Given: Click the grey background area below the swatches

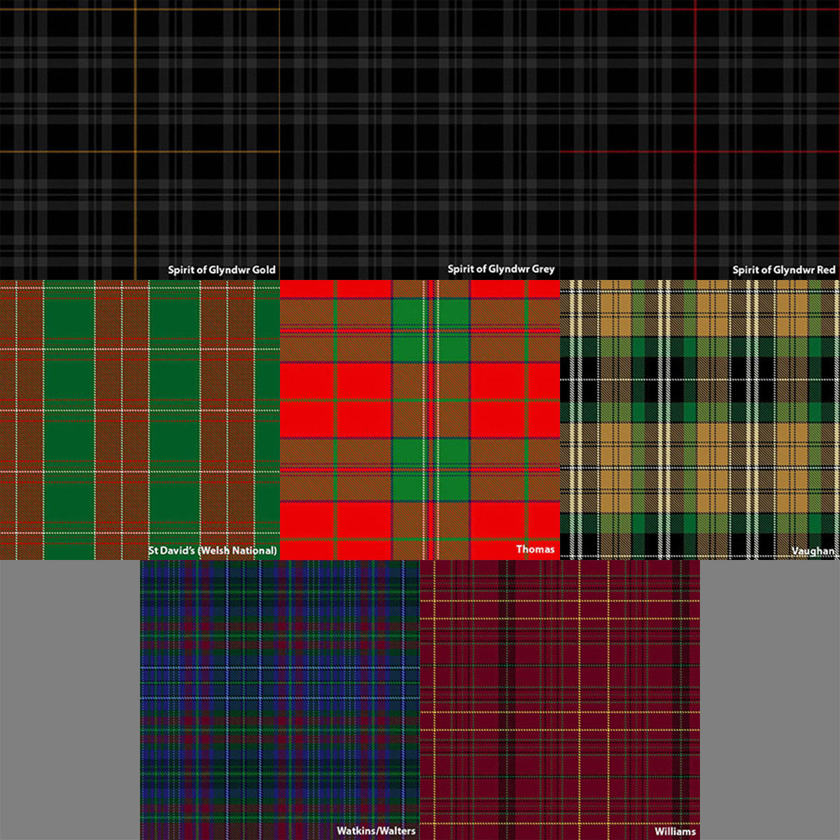Looking at the screenshot, I should [70, 700].
